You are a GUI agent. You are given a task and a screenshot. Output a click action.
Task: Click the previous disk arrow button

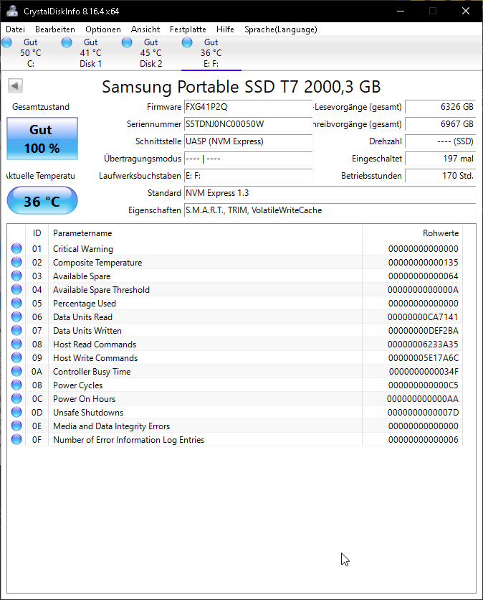pos(15,85)
